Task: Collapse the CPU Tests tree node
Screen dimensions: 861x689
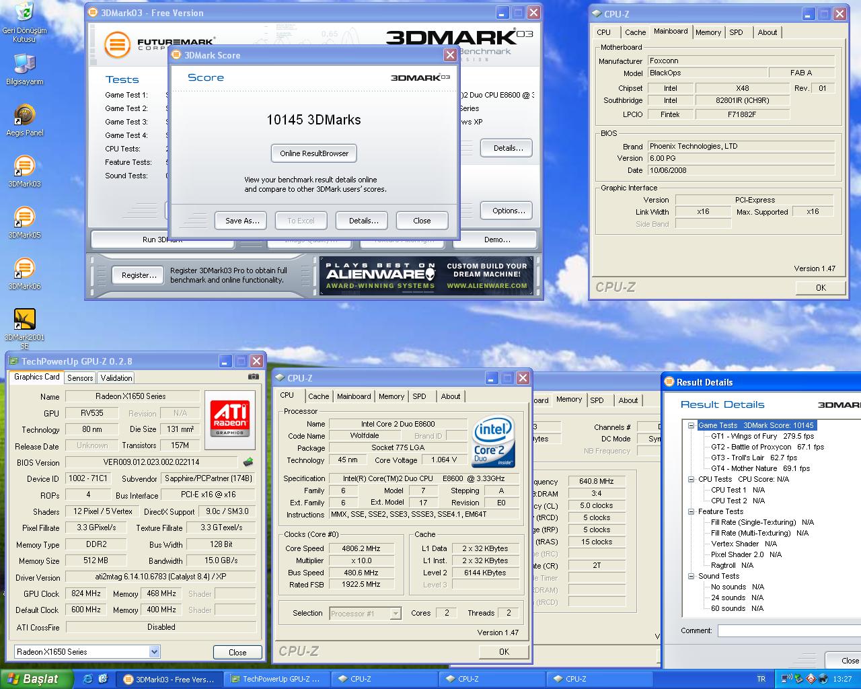Action: 691,479
